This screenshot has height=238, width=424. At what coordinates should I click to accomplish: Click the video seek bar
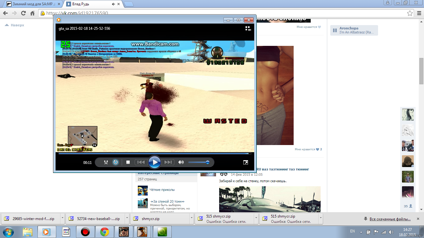click(x=155, y=153)
